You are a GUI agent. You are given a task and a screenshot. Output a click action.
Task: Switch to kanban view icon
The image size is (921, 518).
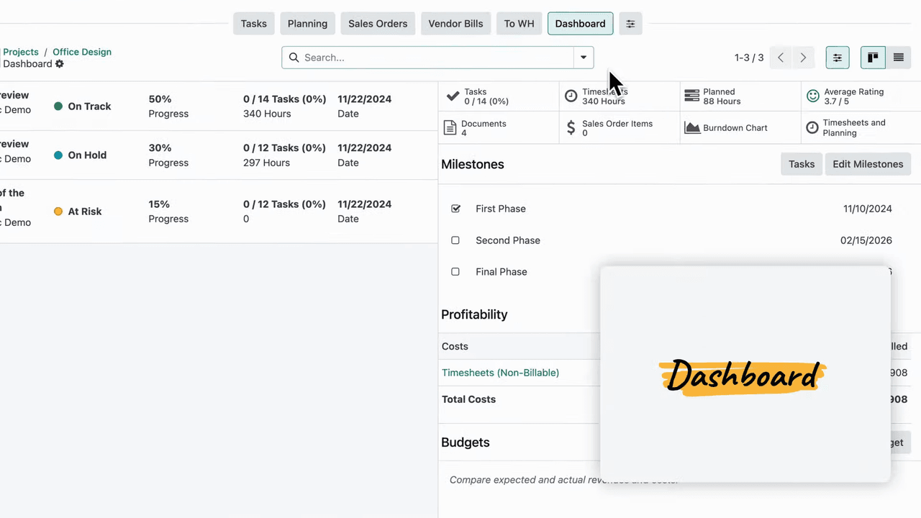(x=873, y=58)
